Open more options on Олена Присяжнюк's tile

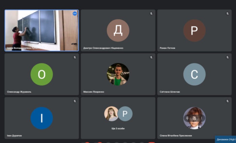click(x=201, y=118)
